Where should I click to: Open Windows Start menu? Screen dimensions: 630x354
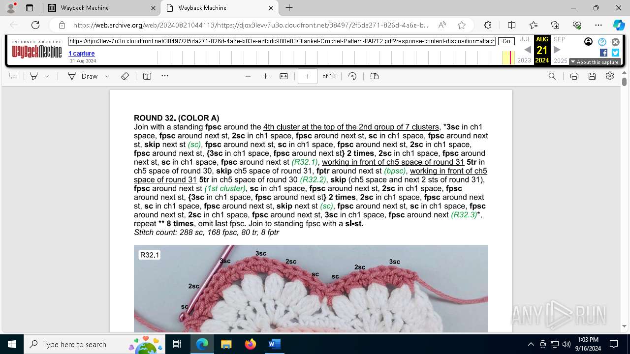point(12,344)
